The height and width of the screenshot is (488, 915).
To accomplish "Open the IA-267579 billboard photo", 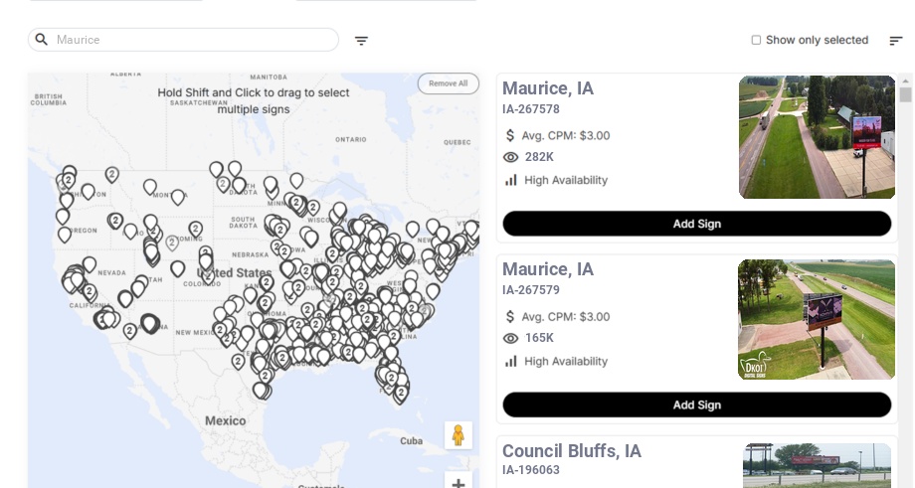I will pyautogui.click(x=817, y=319).
